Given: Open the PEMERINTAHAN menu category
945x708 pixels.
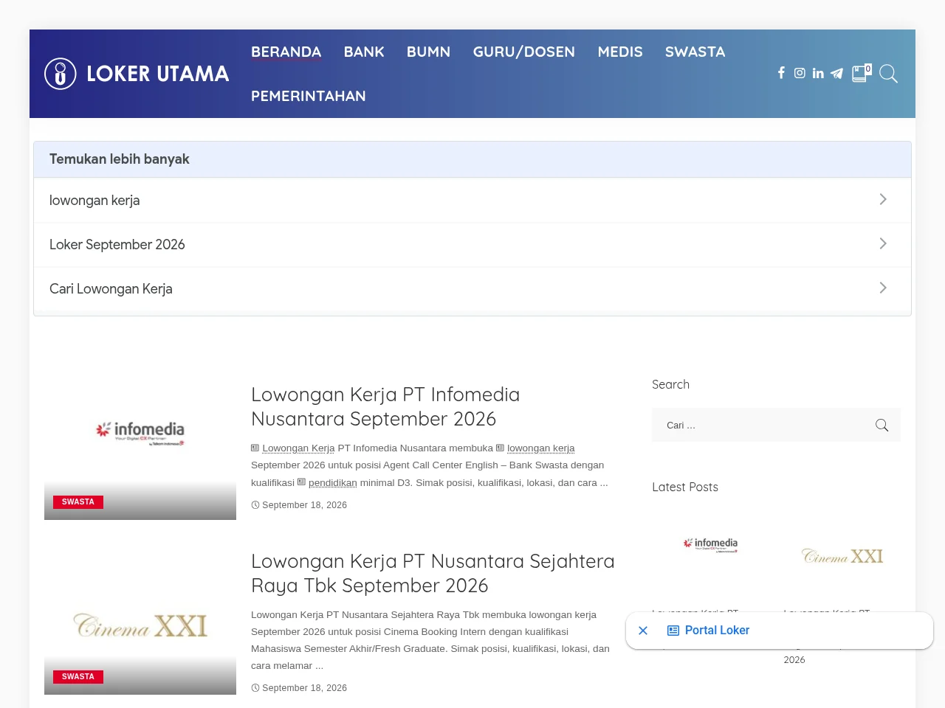Looking at the screenshot, I should (x=309, y=96).
